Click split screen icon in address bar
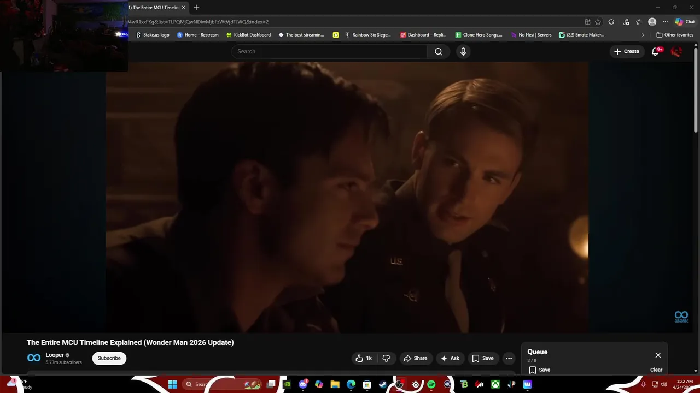The width and height of the screenshot is (700, 393). pos(587,22)
